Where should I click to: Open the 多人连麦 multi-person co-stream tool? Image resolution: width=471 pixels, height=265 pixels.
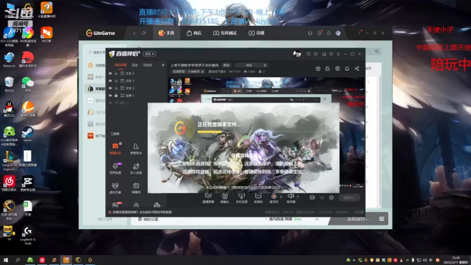(x=136, y=168)
